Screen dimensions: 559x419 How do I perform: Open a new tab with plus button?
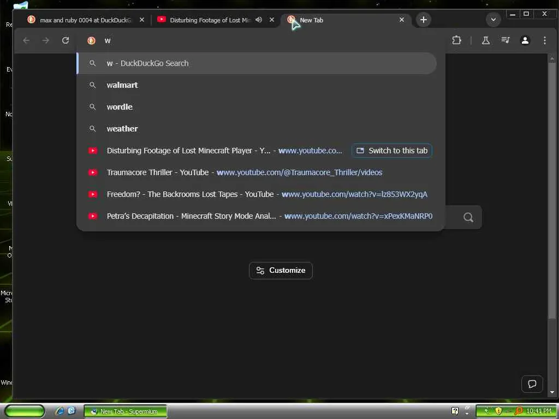click(423, 20)
